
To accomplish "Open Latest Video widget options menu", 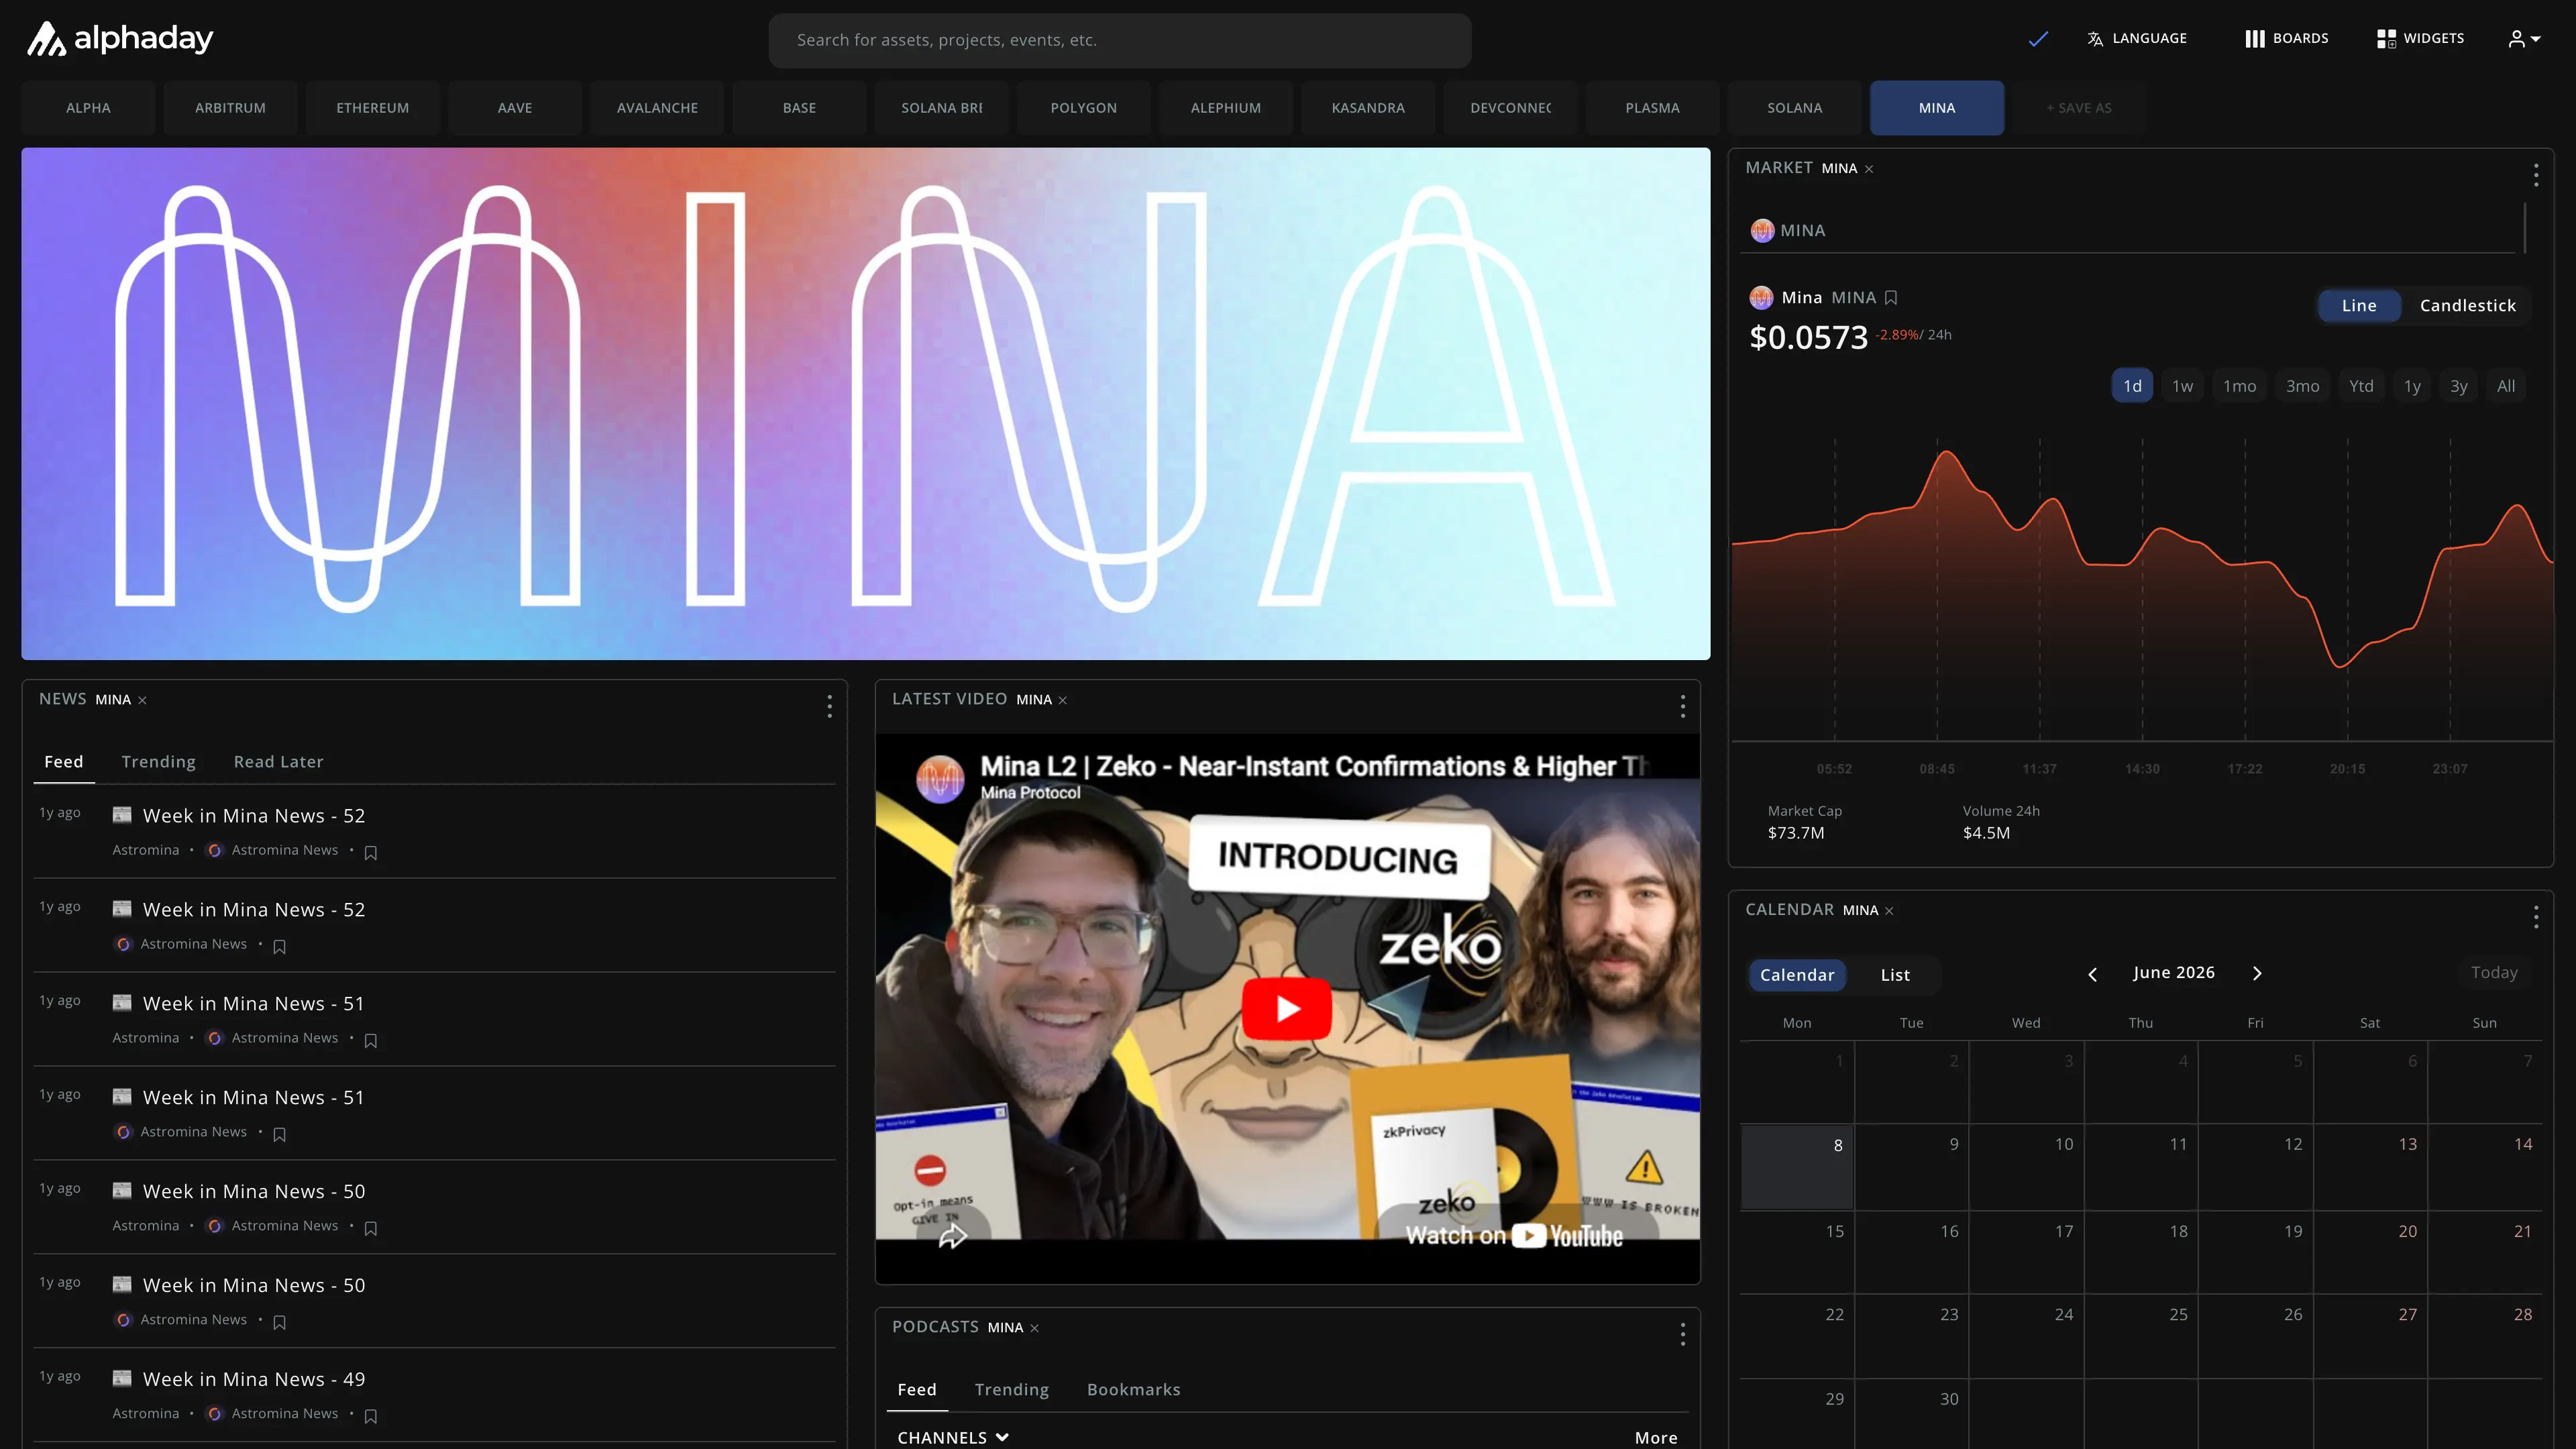I will click(x=1683, y=707).
